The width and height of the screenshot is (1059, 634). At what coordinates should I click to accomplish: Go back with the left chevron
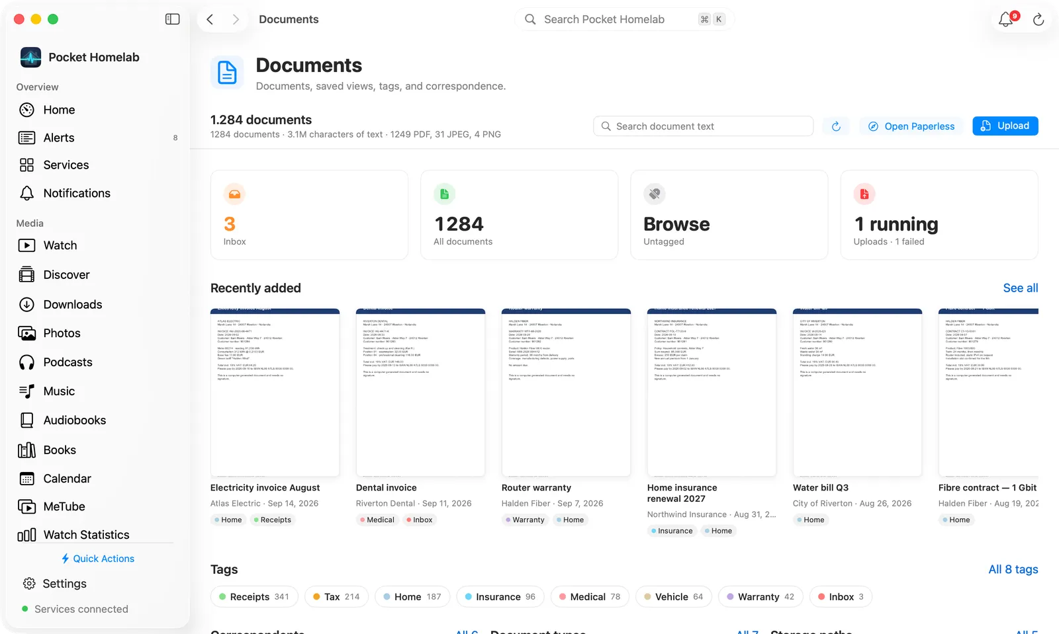pyautogui.click(x=210, y=19)
